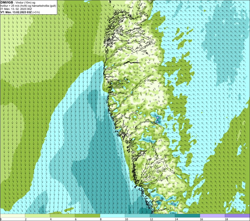This screenshot has width=250, height=221.
Task: Click the legend scale value 2
Action: 26,220
